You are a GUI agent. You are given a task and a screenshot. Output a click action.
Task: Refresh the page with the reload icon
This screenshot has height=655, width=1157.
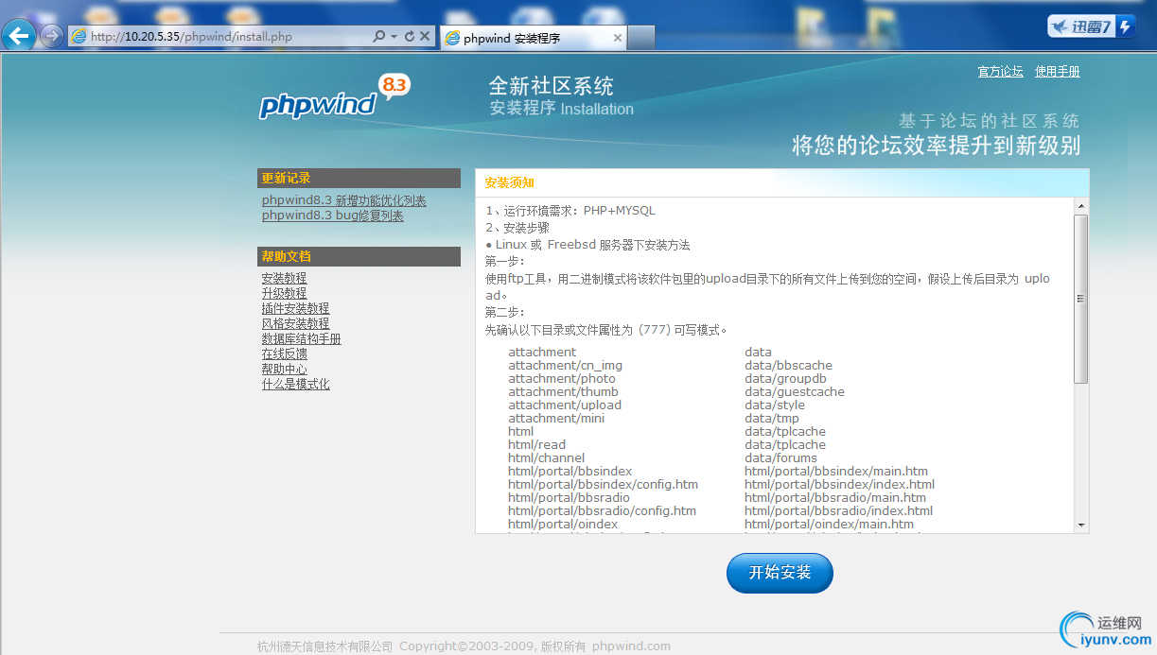point(409,37)
